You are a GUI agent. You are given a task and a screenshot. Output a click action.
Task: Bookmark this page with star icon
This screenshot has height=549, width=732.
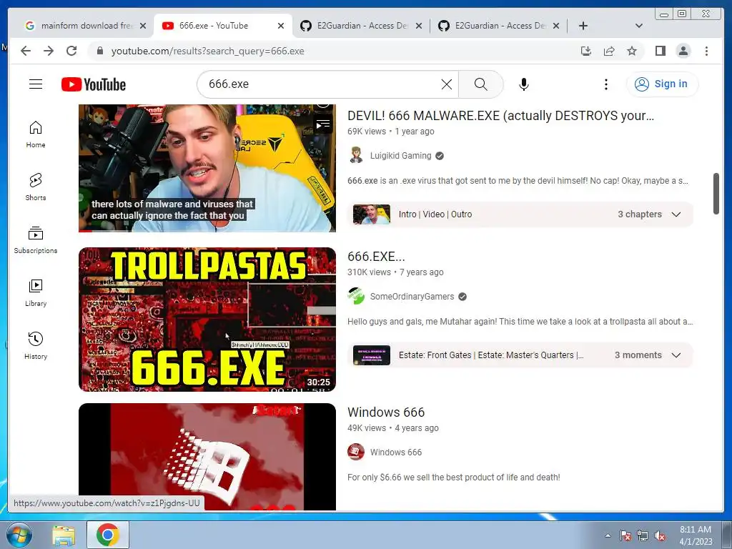pyautogui.click(x=632, y=51)
